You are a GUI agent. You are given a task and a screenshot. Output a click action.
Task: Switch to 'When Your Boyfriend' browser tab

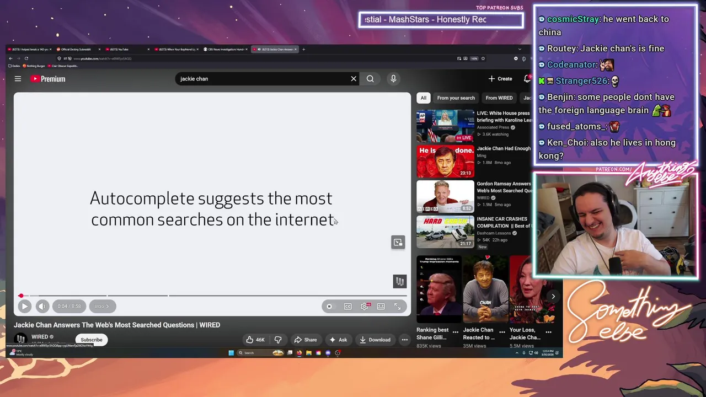pos(175,49)
